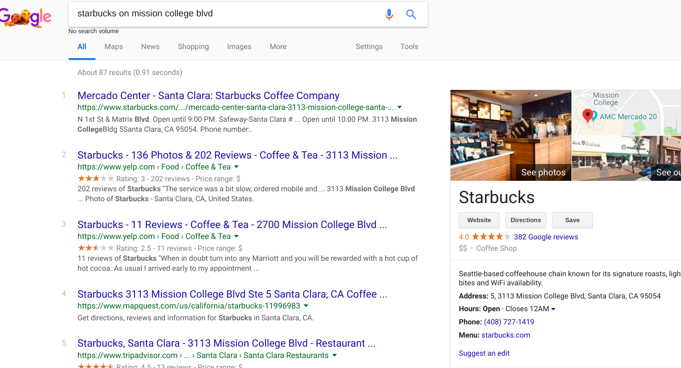
Task: Click the Starbucks knowledge panel title
Action: 497,197
